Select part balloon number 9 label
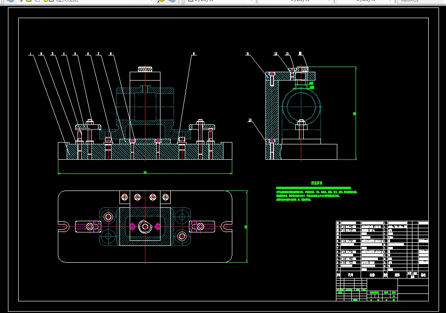 tap(193, 54)
